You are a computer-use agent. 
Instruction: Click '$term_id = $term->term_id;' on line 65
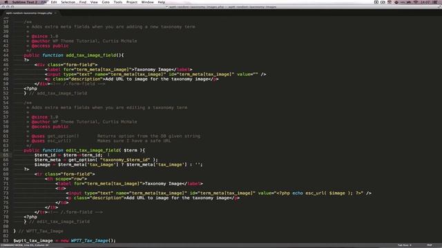68,155
